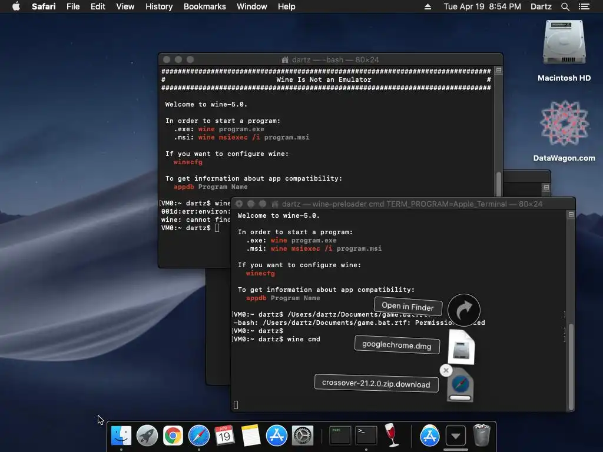Viewport: 603px width, 452px height.
Task: Click the Permission denied error line
Action: (359, 323)
